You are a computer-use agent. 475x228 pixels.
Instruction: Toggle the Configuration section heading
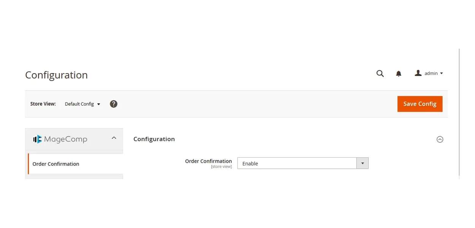(x=154, y=139)
